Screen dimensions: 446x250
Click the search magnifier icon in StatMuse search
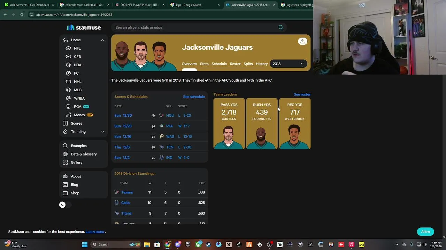[281, 27]
